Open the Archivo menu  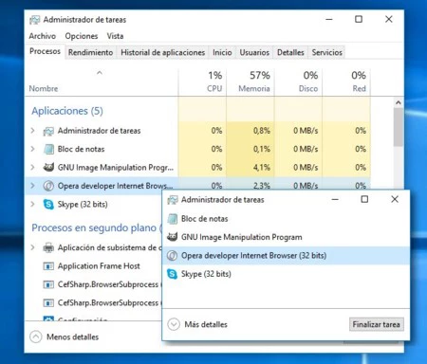[43, 36]
